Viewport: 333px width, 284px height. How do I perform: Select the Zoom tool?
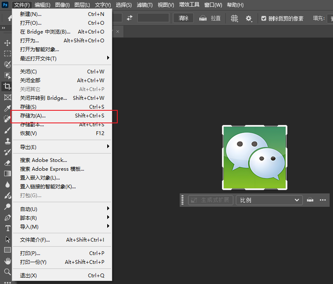click(x=8, y=272)
